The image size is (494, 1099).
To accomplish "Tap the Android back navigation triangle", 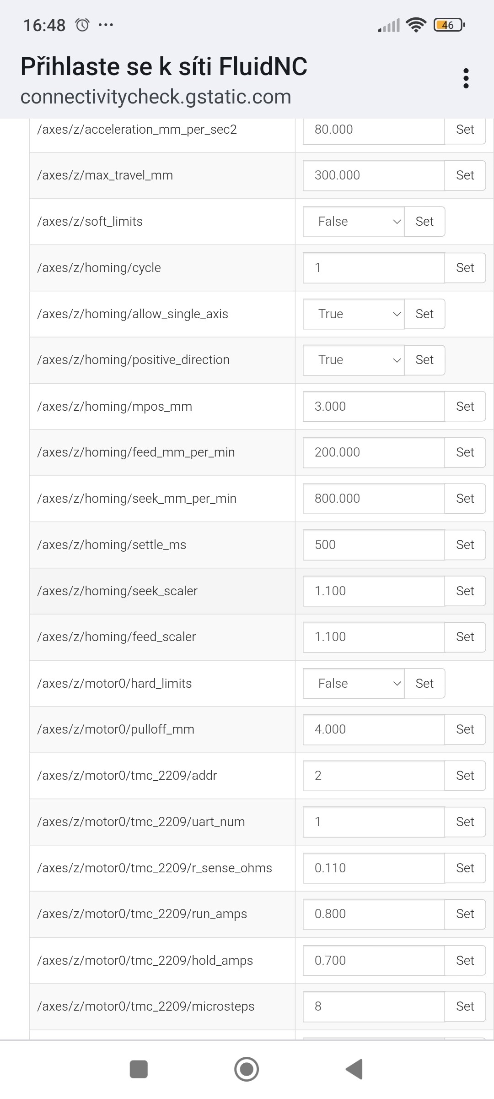I will [x=355, y=1069].
